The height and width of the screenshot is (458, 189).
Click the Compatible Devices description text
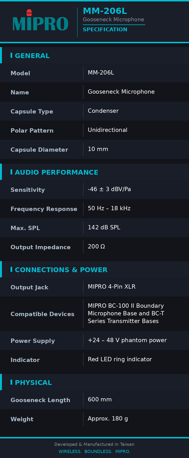pos(126,313)
